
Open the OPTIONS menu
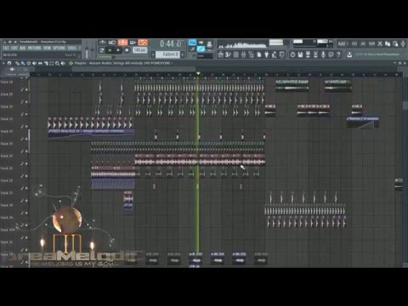point(59,48)
